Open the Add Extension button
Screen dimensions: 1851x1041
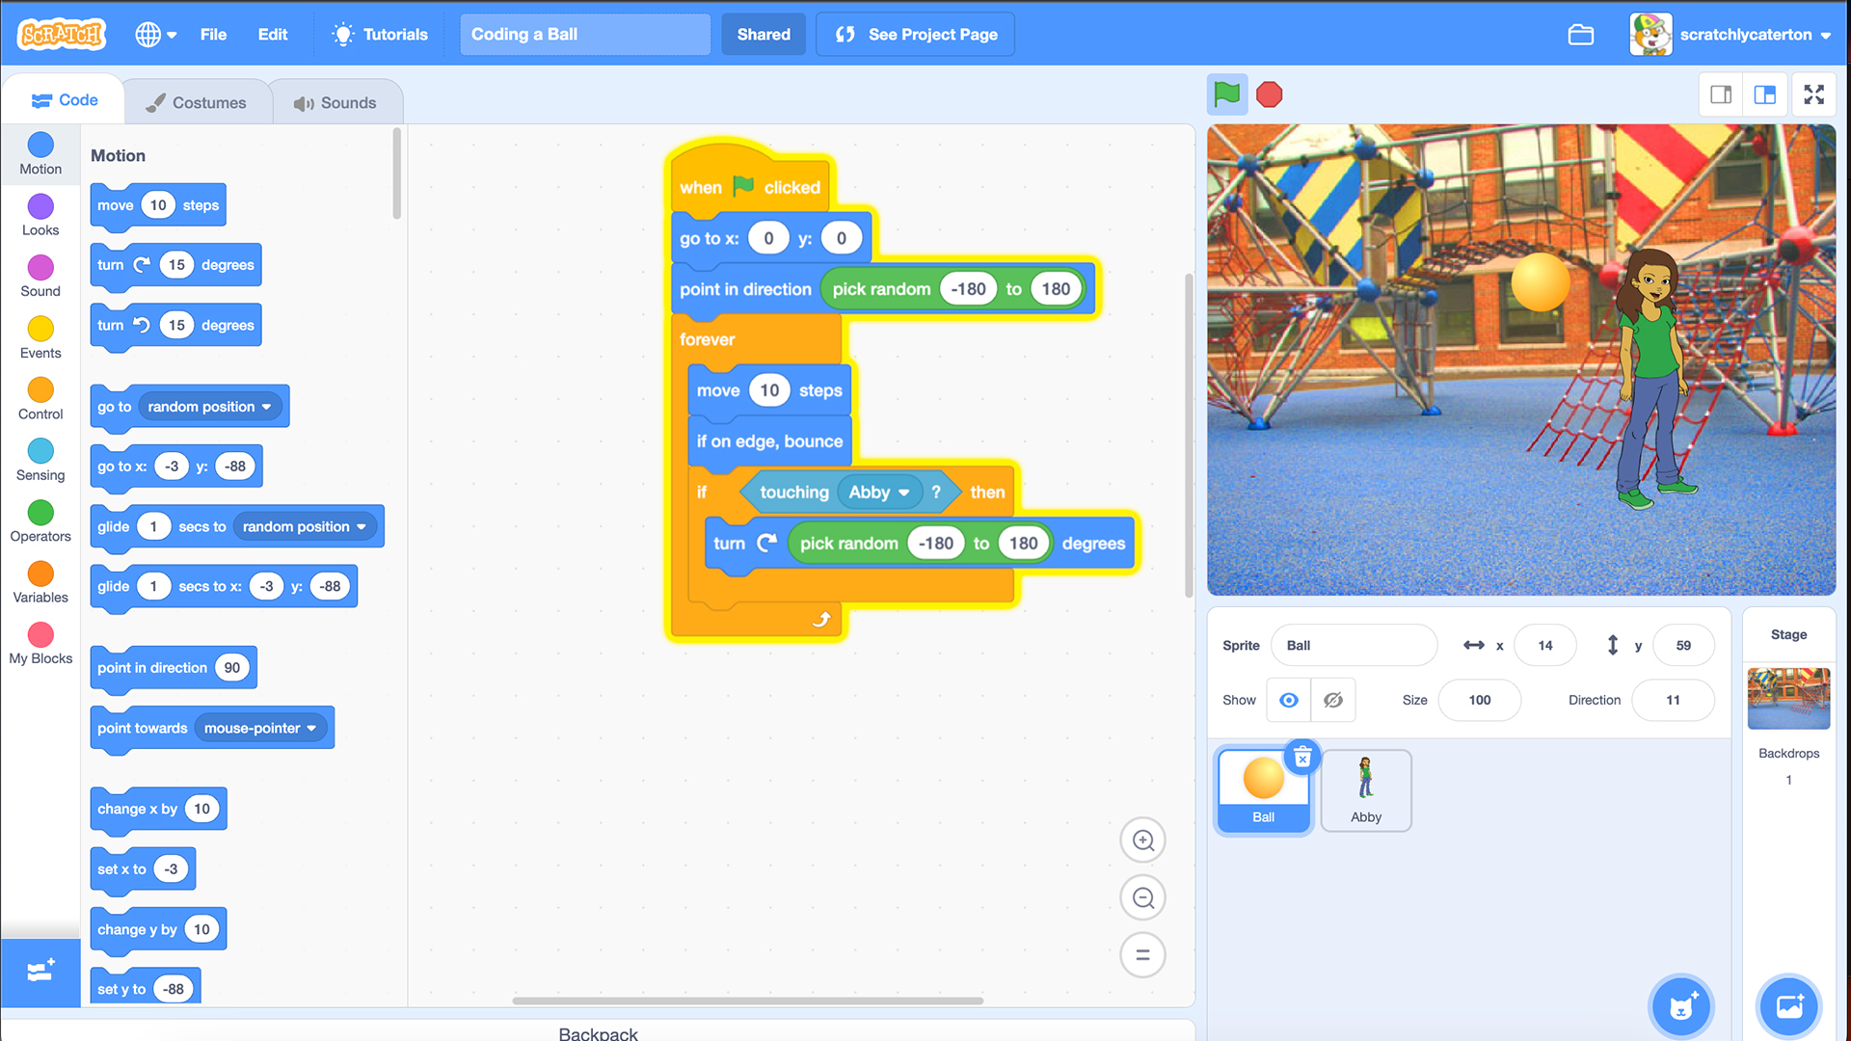click(x=40, y=972)
